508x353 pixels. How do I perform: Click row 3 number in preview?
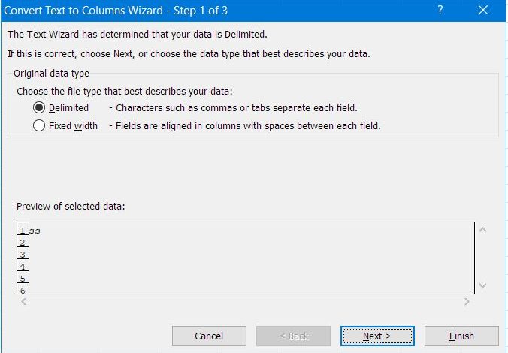(x=23, y=255)
